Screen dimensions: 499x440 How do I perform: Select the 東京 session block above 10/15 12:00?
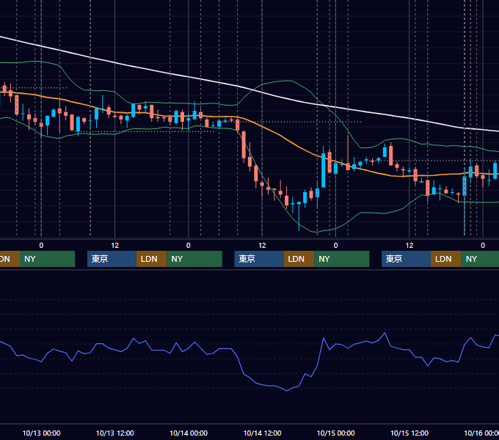(406, 259)
